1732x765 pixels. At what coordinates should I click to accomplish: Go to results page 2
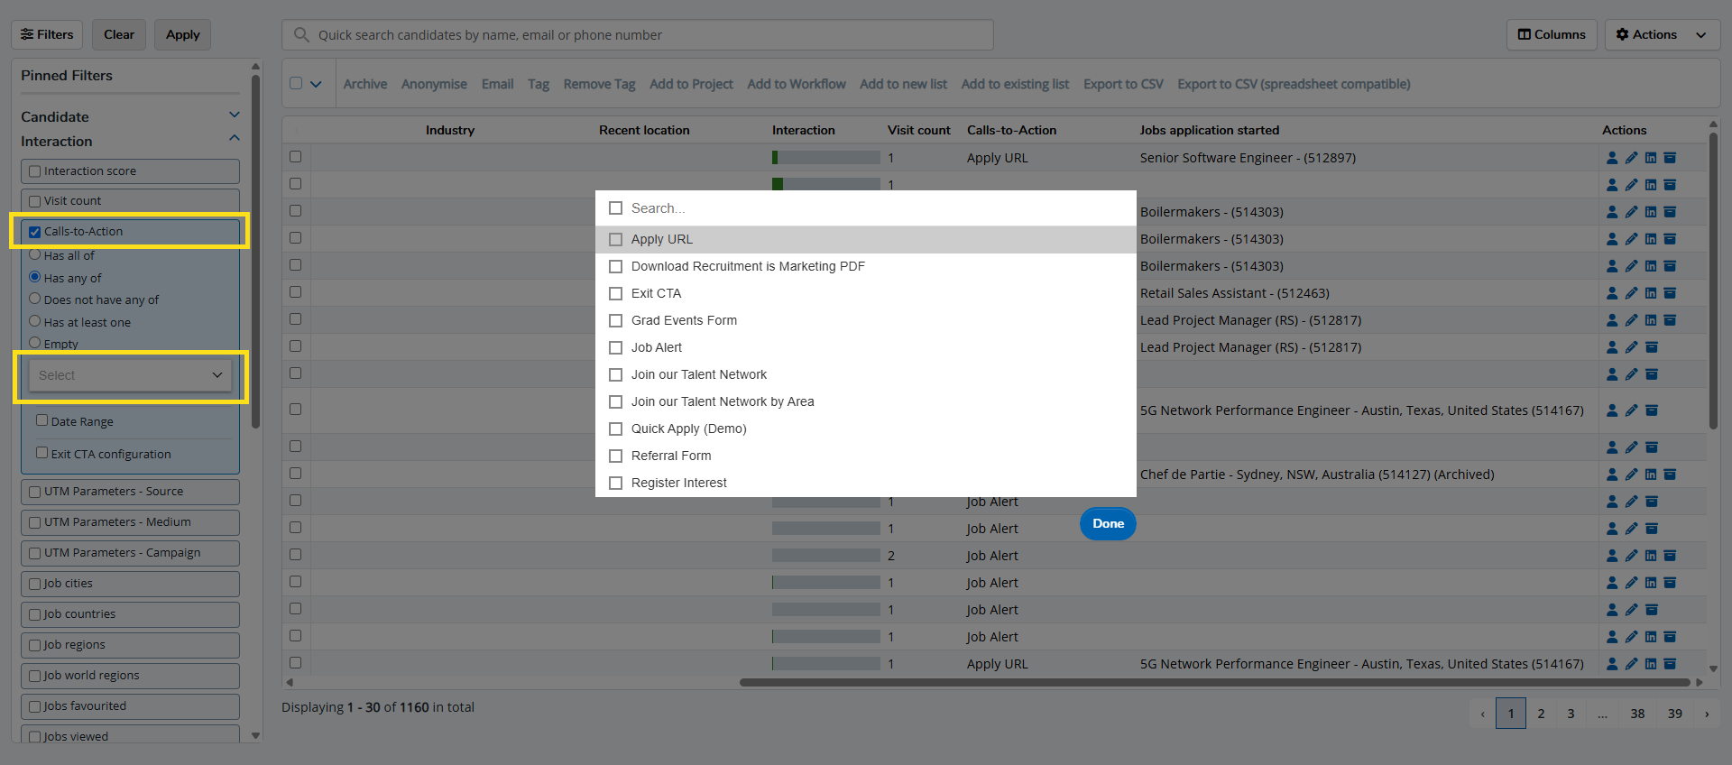tap(1541, 714)
